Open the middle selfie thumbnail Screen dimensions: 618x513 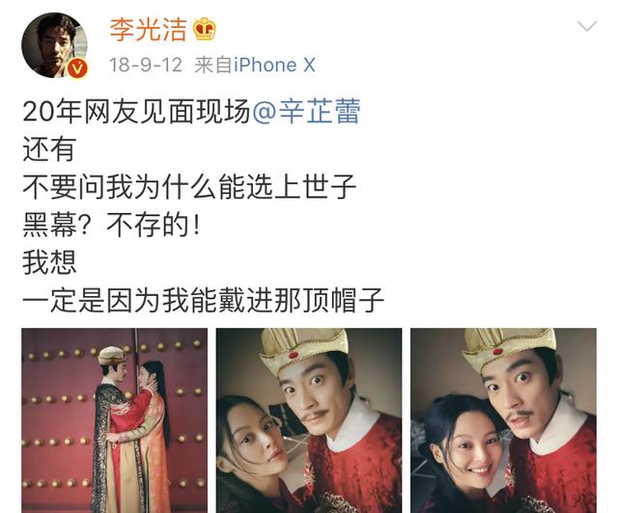309,420
